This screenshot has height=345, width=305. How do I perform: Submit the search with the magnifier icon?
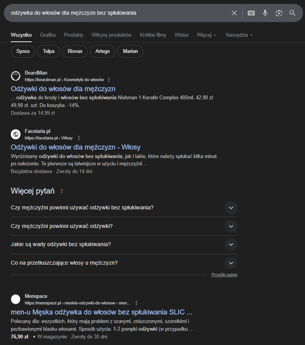(x=292, y=13)
